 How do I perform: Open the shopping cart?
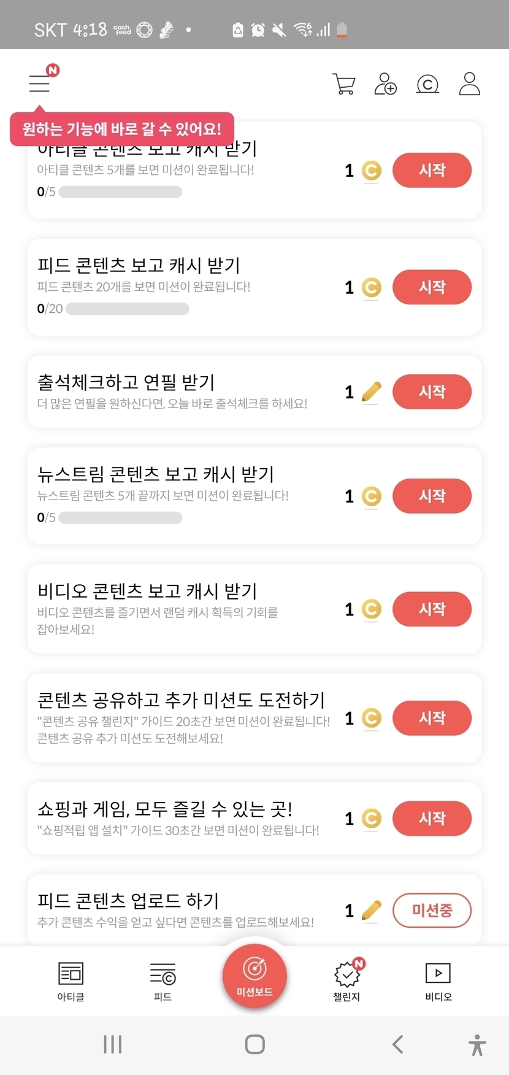tap(343, 84)
